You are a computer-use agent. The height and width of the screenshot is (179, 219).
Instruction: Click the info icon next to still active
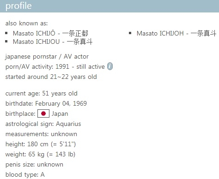pos(110,66)
